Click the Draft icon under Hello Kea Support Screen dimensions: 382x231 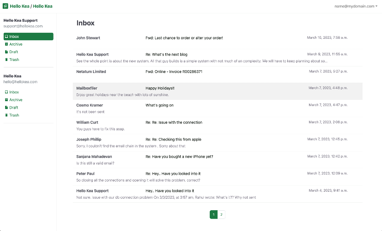tap(6, 52)
